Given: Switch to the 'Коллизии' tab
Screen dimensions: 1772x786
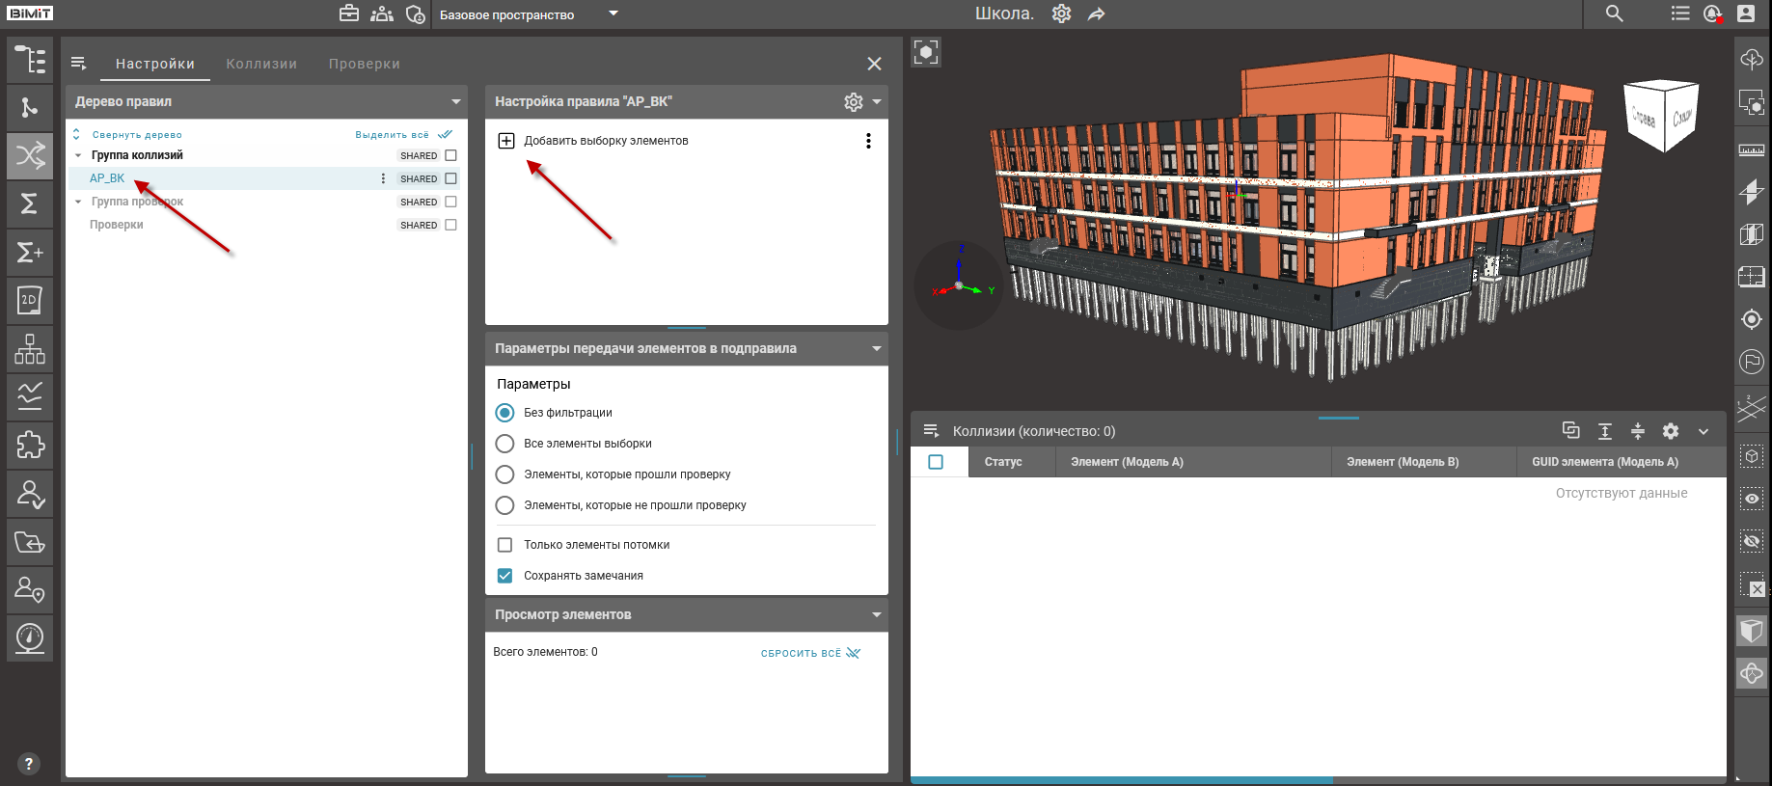Looking at the screenshot, I should click(x=261, y=64).
